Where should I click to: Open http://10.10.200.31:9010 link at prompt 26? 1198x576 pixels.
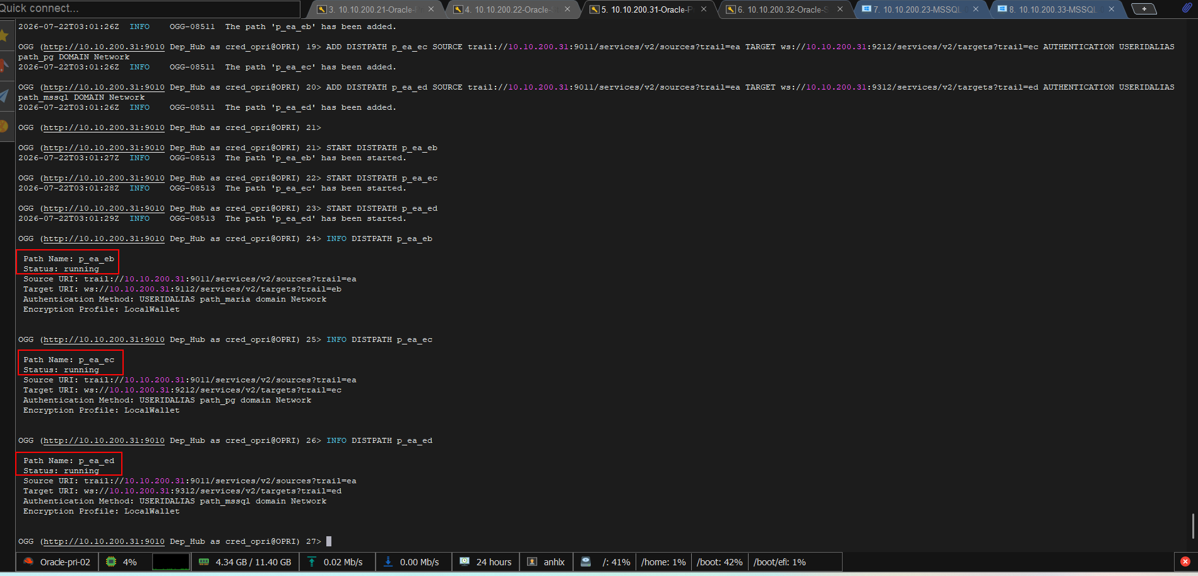pyautogui.click(x=104, y=440)
